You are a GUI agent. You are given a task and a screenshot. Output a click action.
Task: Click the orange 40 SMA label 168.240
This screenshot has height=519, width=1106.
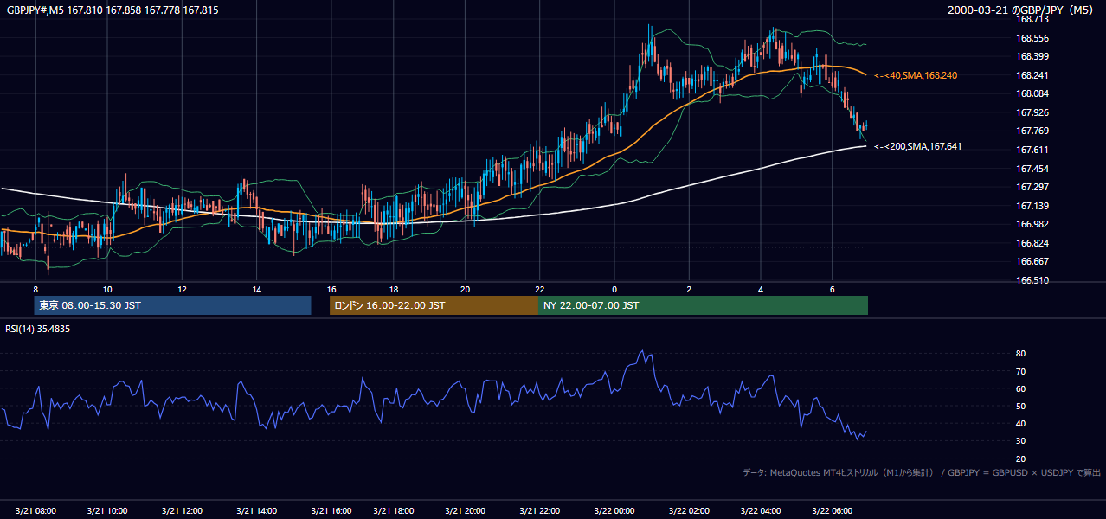916,76
